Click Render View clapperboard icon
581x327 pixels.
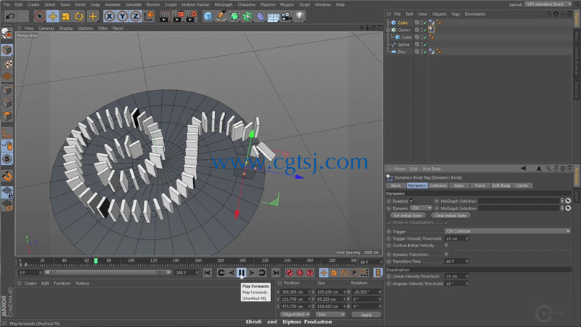click(x=164, y=16)
